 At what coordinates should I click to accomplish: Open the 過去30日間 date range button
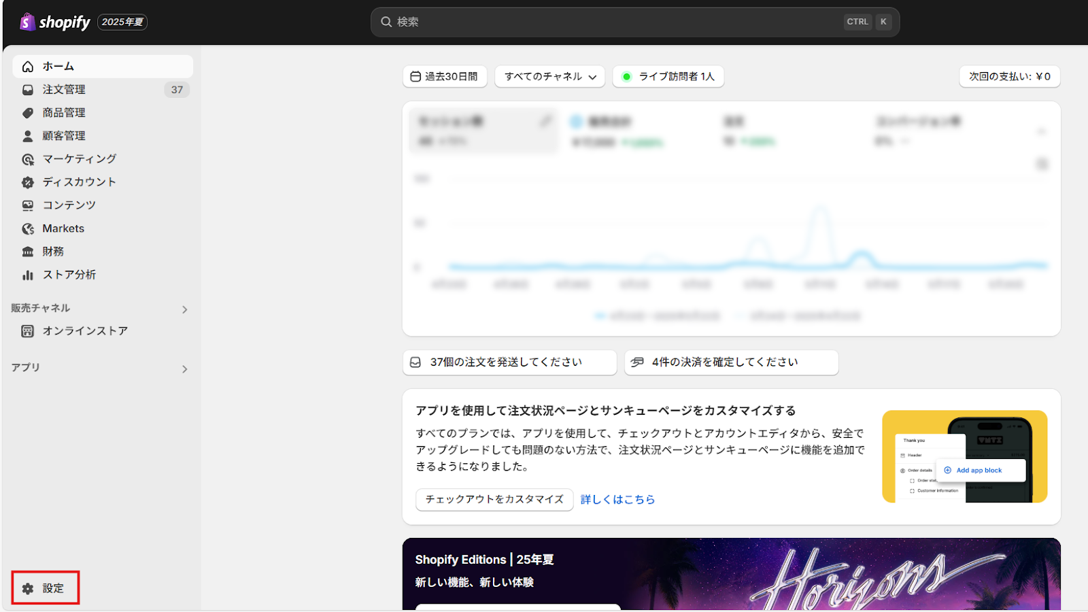(x=445, y=77)
